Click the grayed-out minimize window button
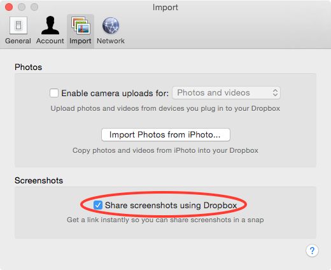Viewport: 331px width, 270px height. [22, 7]
